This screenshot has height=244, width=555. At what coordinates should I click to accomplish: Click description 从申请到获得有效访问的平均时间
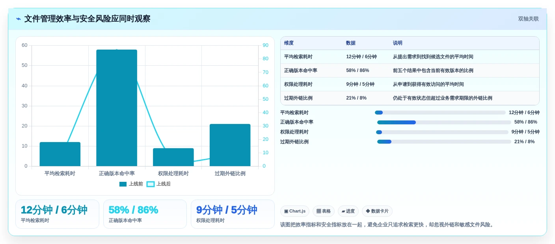428,84
